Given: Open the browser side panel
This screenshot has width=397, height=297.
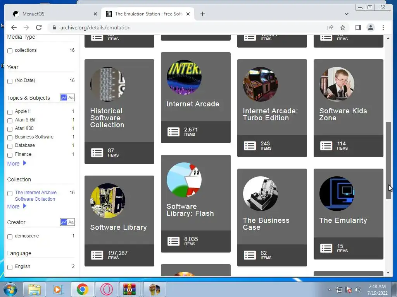Looking at the screenshot, I should point(358,27).
